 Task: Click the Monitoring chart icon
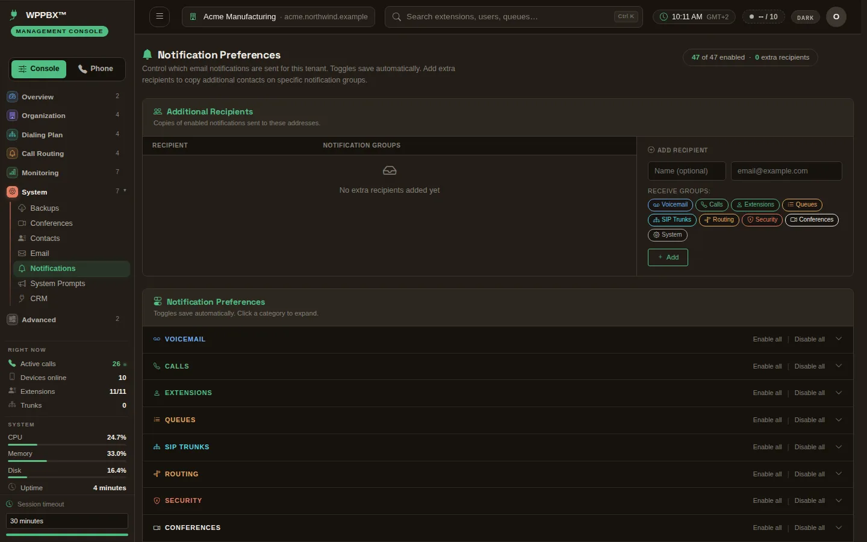tap(13, 173)
